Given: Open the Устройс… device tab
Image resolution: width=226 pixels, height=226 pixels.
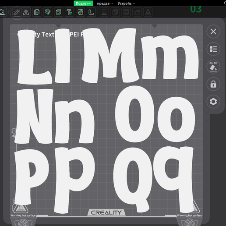Looking at the screenshot, I should click(x=126, y=4).
